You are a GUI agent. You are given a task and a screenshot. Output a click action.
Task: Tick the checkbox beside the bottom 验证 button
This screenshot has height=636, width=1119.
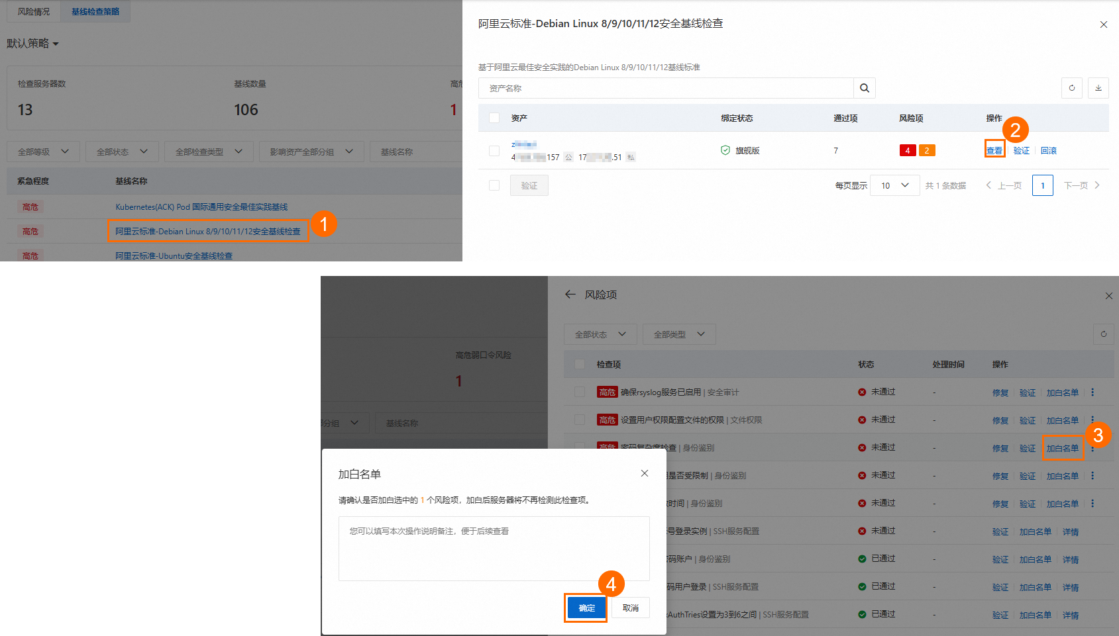494,185
